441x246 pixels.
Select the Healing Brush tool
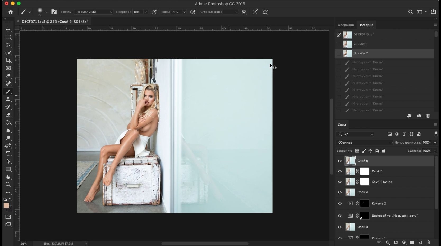coord(8,84)
